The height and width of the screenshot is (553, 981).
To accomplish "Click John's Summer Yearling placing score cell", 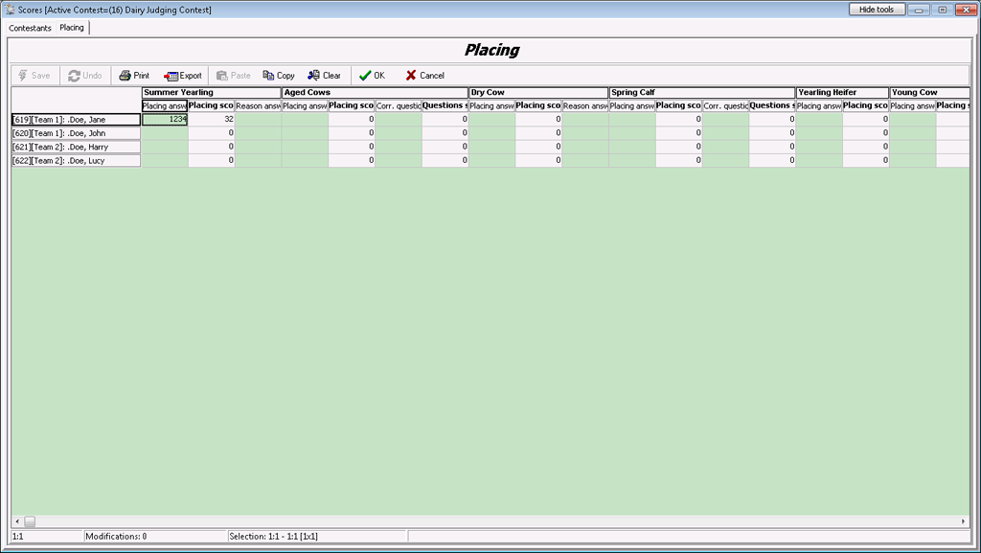I will tap(211, 133).
